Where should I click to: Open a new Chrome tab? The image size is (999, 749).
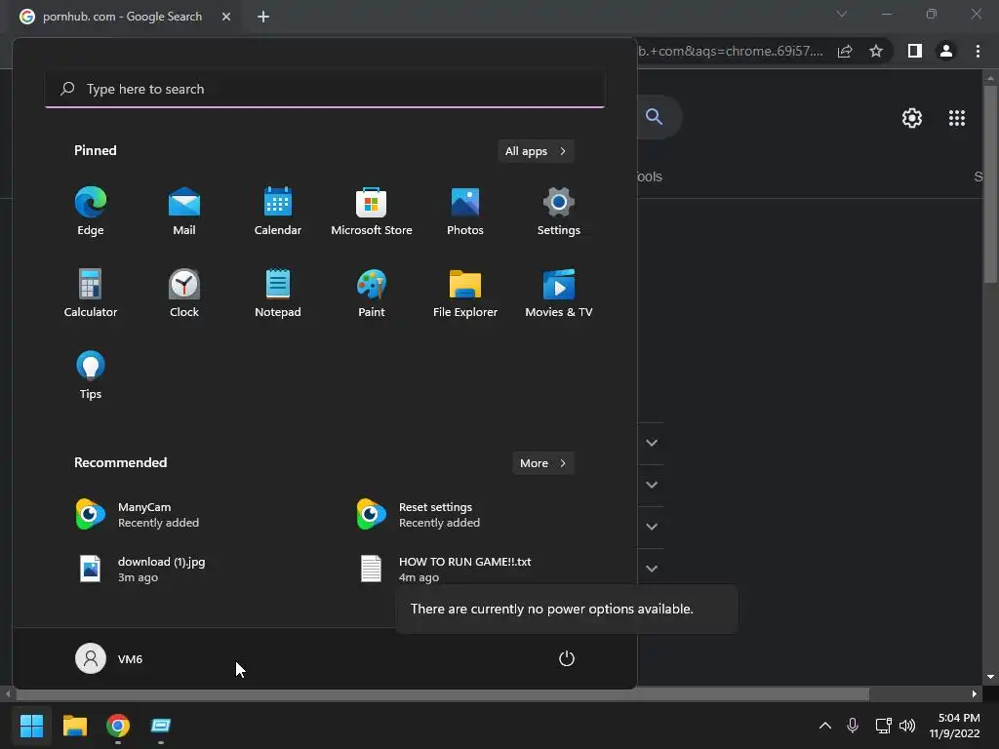click(263, 17)
